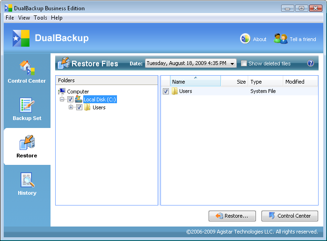
Task: Open the Control Center sidebar icon
Action: tap(27, 68)
